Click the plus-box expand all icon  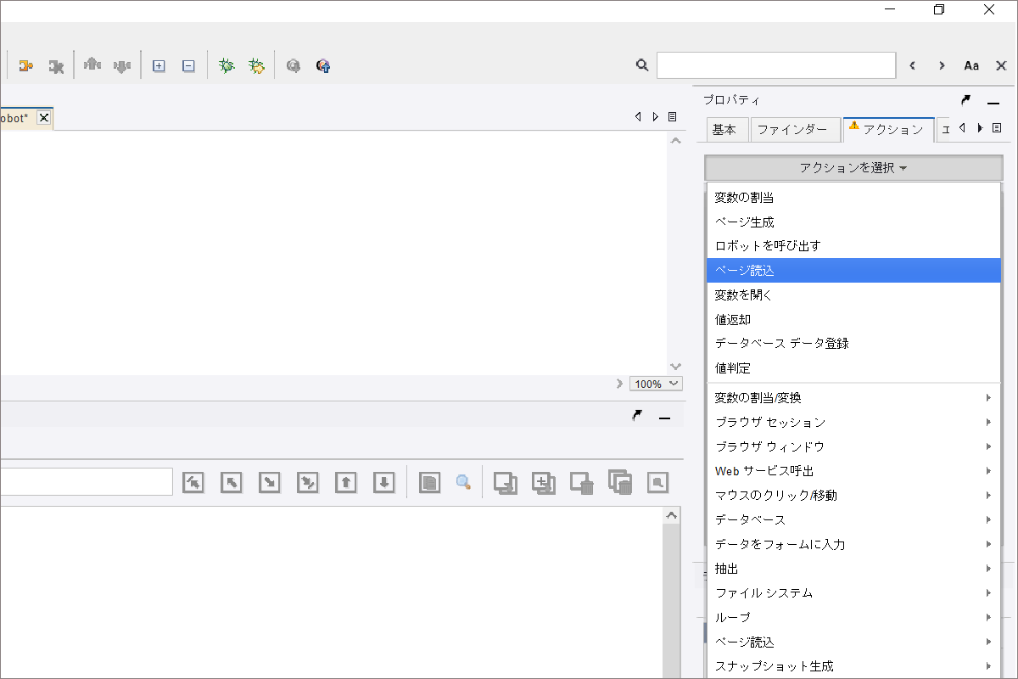[x=159, y=65]
